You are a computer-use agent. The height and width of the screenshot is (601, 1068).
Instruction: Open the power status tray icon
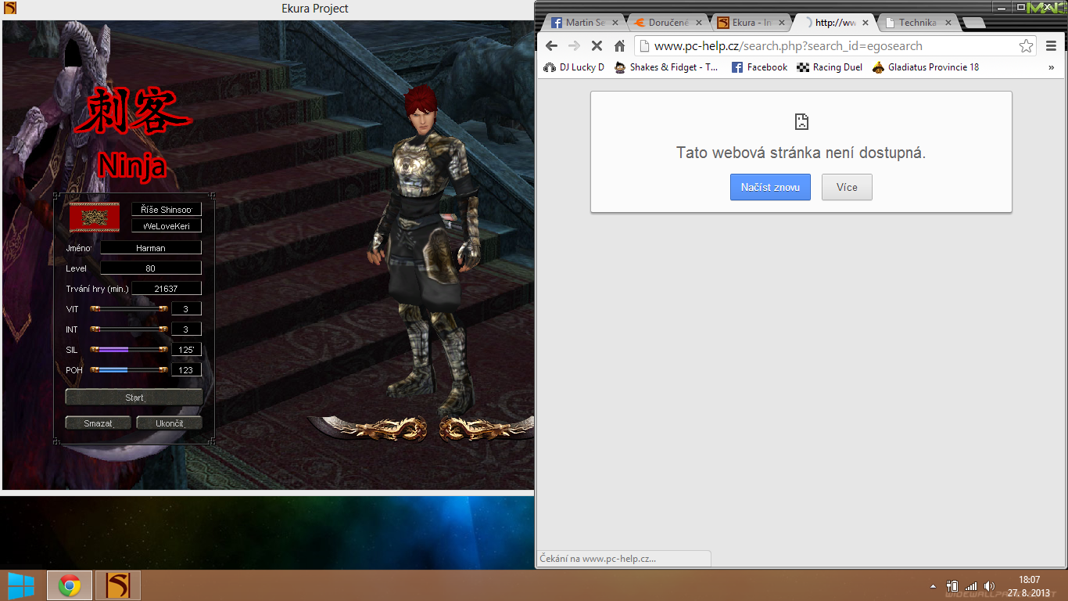point(952,585)
